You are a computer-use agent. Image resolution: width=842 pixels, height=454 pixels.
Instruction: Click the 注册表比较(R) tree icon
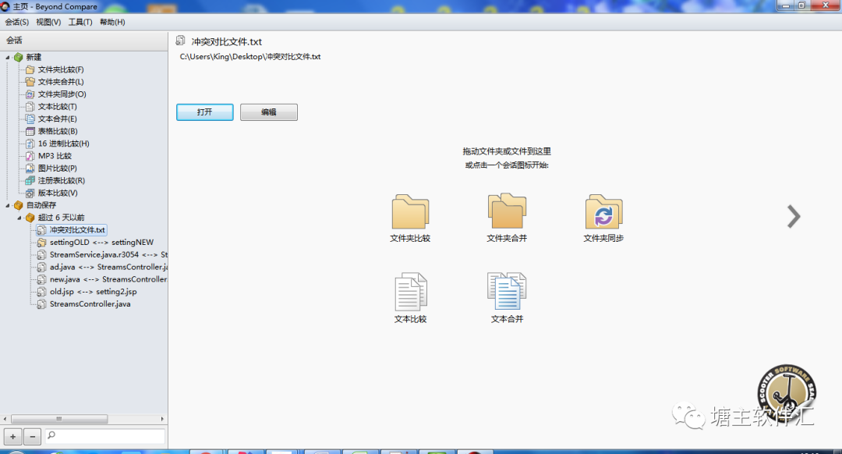30,180
